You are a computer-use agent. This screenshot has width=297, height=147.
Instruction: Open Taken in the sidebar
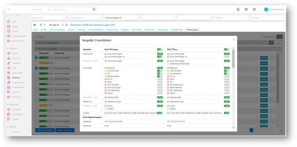[x=15, y=22]
